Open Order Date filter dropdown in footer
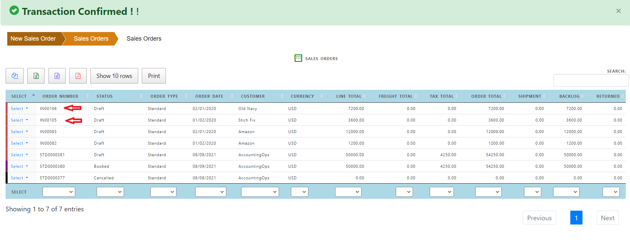Image resolution: width=630 pixels, height=245 pixels. tap(211, 192)
